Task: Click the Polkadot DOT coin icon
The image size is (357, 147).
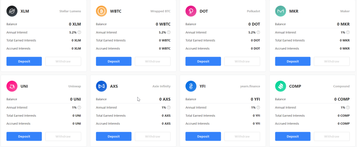Action: click(191, 11)
